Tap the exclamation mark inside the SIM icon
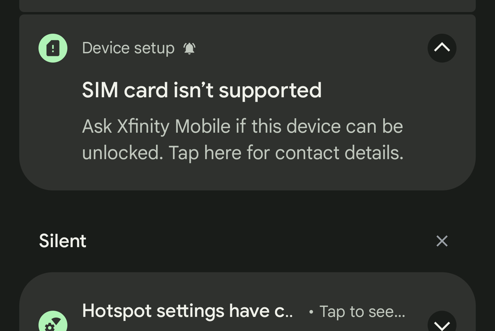The width and height of the screenshot is (495, 331). tap(53, 48)
